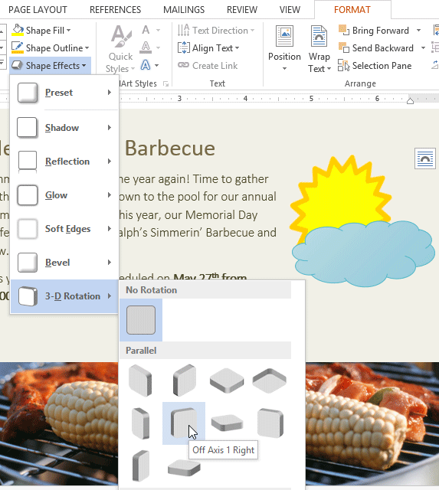The image size is (439, 490).
Task: Switch to the Review tab
Action: [x=242, y=10]
